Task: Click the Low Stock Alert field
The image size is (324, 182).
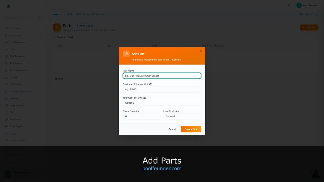Action: (182, 116)
